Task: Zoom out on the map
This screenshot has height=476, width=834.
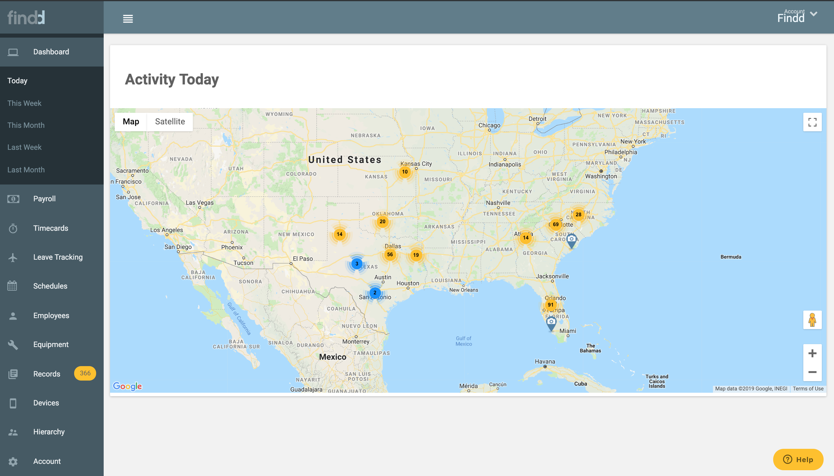Action: coord(812,372)
